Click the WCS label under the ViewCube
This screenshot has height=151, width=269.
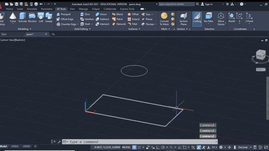(261, 69)
